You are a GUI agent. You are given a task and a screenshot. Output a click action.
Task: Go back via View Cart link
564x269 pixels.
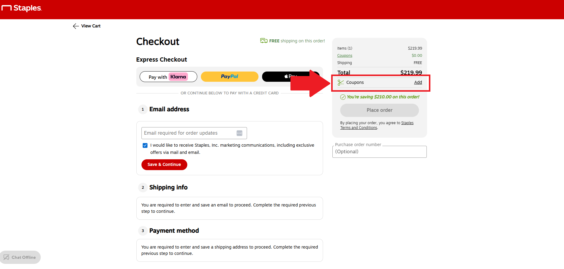pyautogui.click(x=91, y=26)
